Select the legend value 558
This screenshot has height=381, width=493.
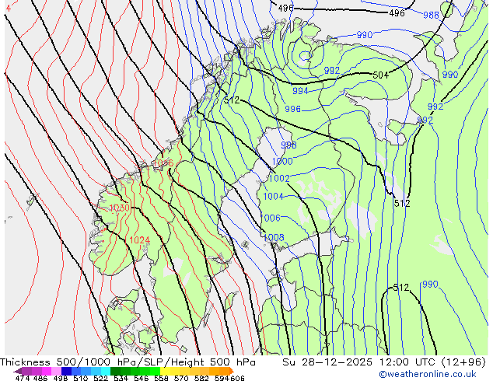tap(161, 378)
